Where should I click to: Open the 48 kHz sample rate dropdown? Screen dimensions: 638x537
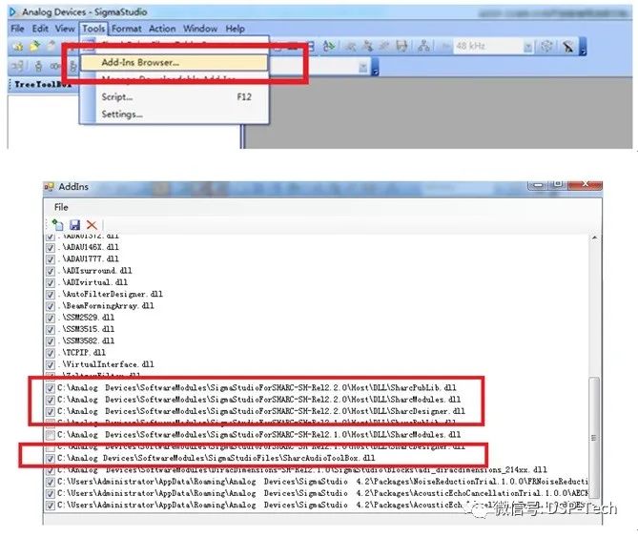click(527, 47)
